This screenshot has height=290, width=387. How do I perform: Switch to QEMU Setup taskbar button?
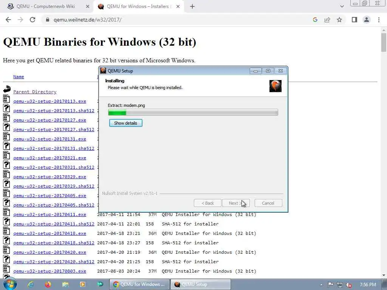click(x=201, y=284)
